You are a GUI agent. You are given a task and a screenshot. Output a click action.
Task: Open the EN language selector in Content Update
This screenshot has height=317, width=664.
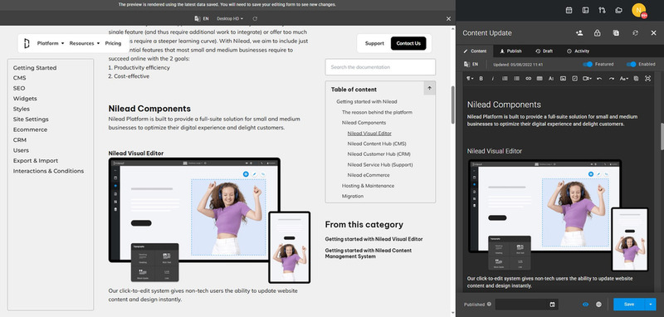(471, 65)
